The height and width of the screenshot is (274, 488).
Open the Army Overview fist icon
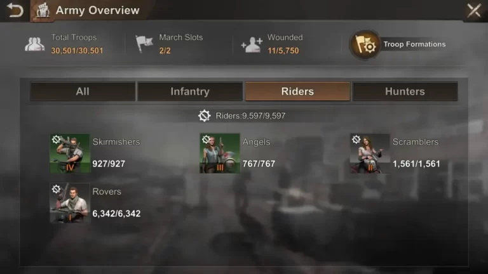[x=43, y=10]
